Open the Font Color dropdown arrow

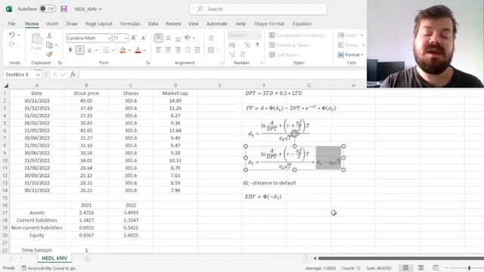[x=144, y=50]
